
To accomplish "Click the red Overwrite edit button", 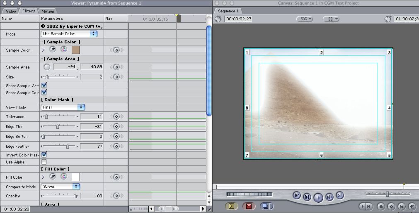I will point(249,206).
